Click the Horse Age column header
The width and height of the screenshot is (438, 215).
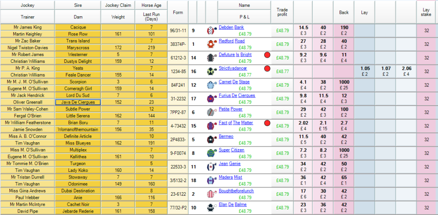pyautogui.click(x=151, y=5)
